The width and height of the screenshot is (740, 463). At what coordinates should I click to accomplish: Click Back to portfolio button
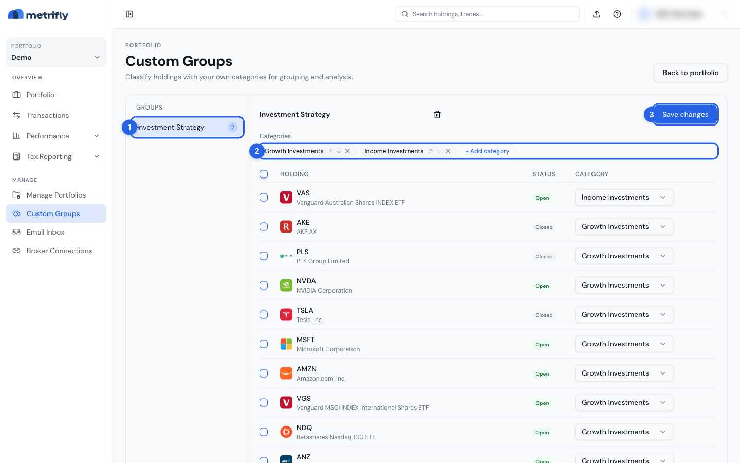click(x=690, y=73)
